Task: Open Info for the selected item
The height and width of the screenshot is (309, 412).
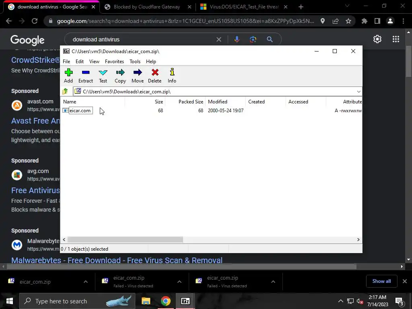Action: [x=172, y=76]
